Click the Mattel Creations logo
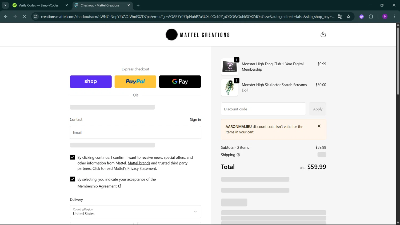 pyautogui.click(x=198, y=35)
